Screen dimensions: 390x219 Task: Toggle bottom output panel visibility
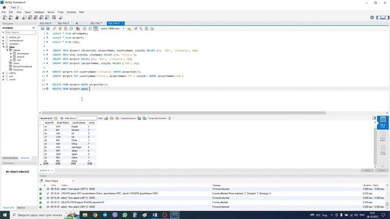[383, 18]
